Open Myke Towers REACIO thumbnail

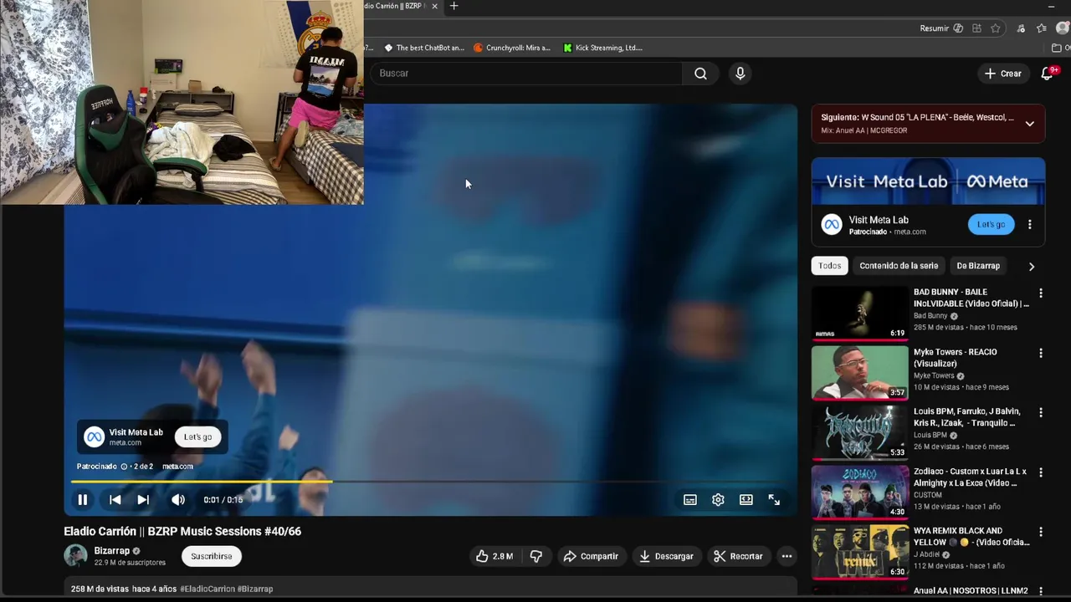(x=859, y=373)
